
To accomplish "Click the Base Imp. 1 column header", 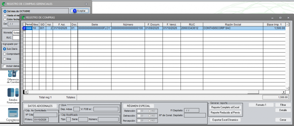I will point(274,25).
